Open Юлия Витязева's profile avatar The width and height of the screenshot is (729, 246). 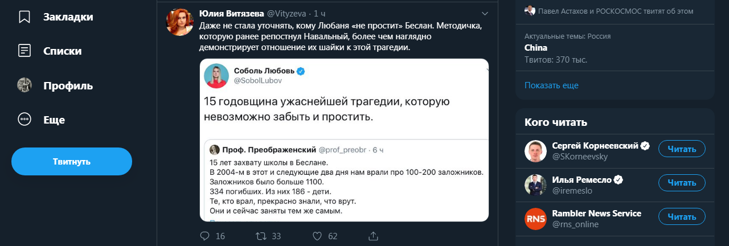pyautogui.click(x=179, y=23)
